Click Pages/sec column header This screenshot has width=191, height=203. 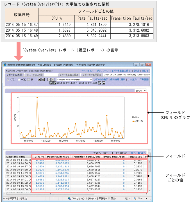pyautogui.click(x=135, y=157)
